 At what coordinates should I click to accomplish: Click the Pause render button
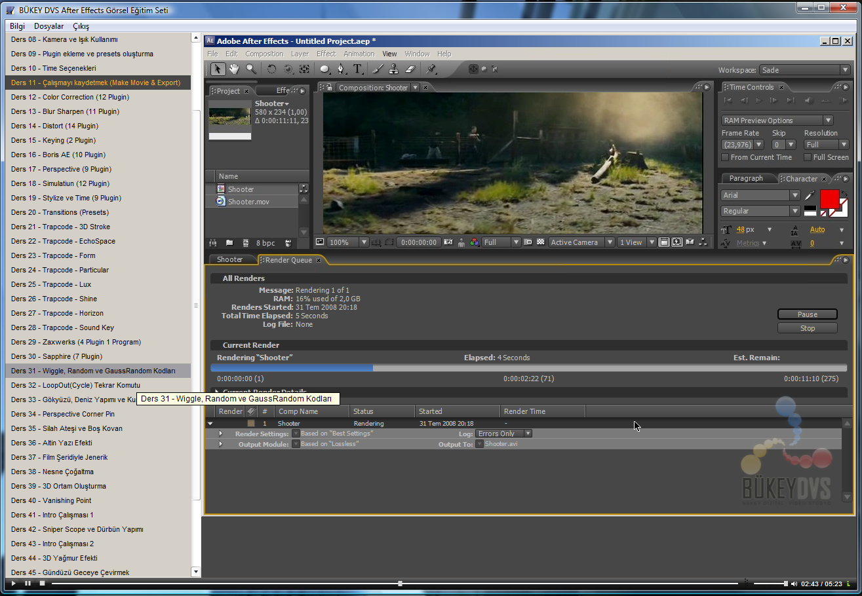808,314
